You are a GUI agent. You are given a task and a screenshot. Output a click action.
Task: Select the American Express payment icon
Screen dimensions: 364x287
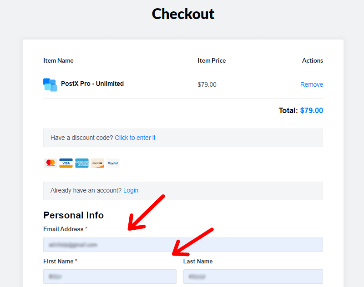click(x=82, y=163)
